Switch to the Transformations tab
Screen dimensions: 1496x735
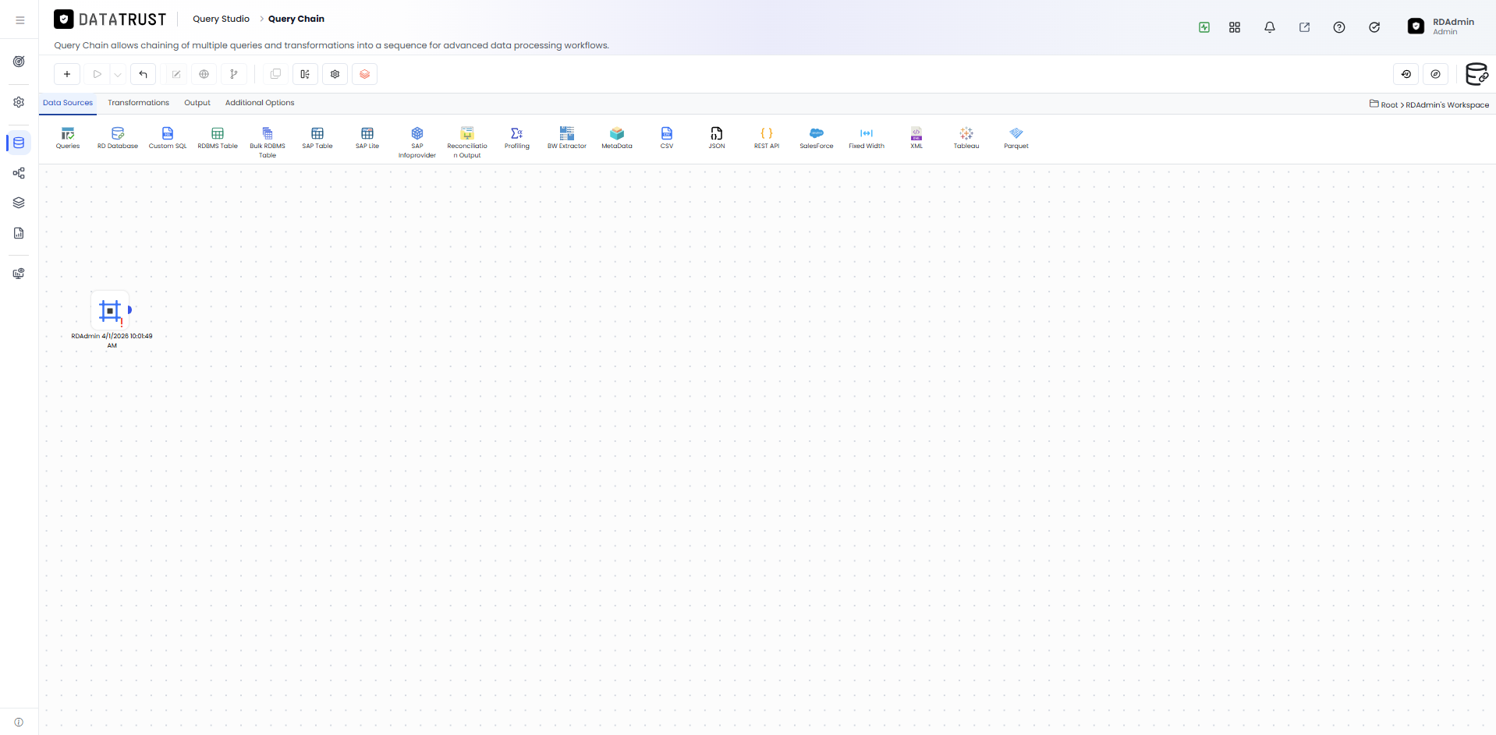pos(138,103)
